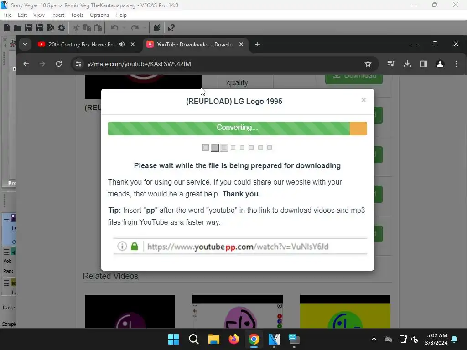Image resolution: width=467 pixels, height=350 pixels.
Task: Close the YouTube Downloader tab
Action: click(241, 44)
